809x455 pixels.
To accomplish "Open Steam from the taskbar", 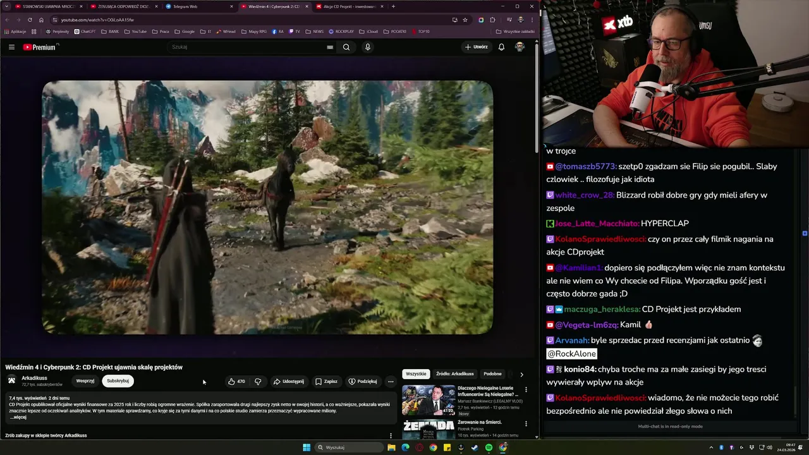I will pyautogui.click(x=475, y=447).
